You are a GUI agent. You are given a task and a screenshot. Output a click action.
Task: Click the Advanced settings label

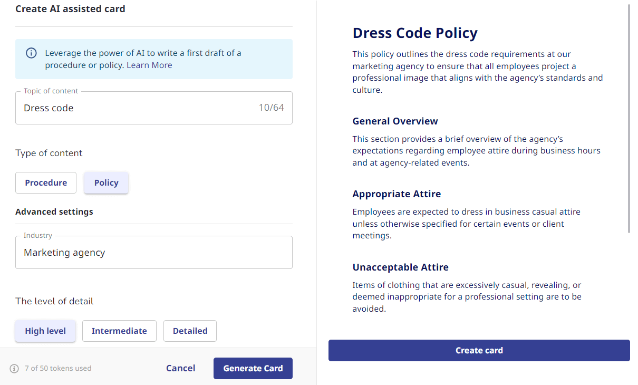[x=54, y=211]
